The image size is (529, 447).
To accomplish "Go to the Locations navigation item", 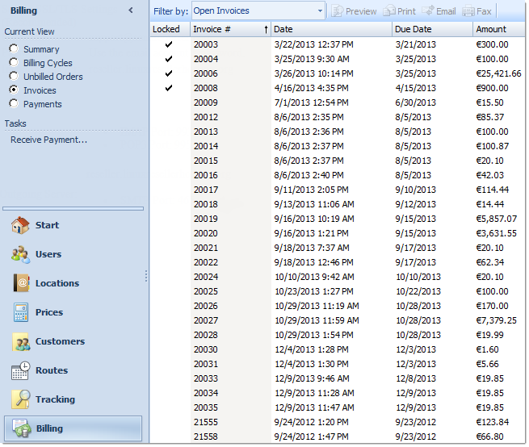I will pos(57,283).
